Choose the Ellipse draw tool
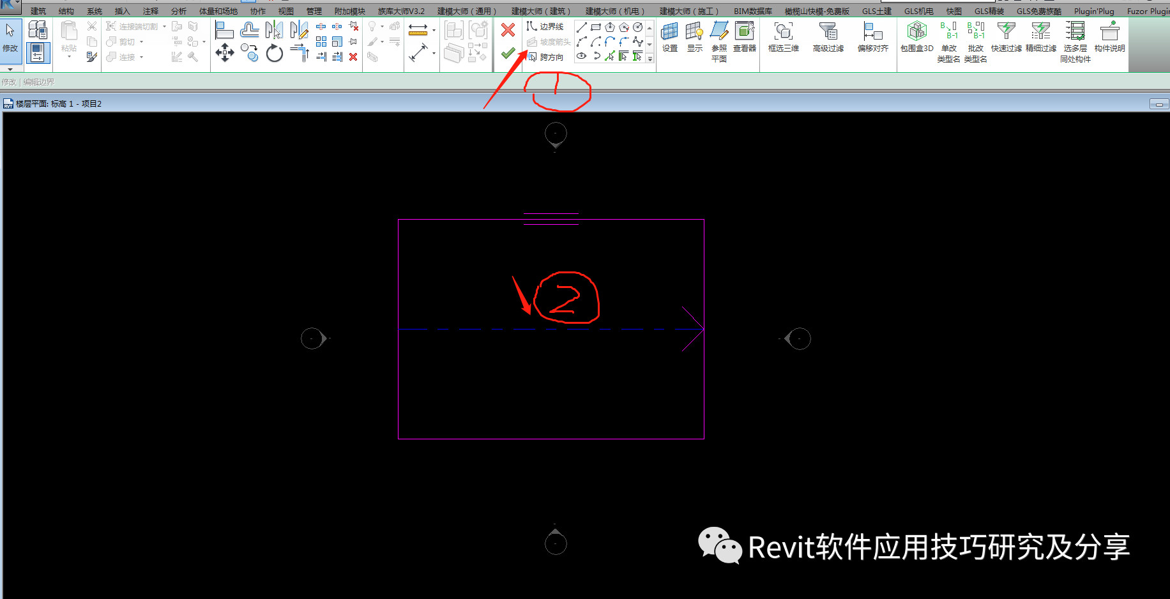Viewport: 1170px width, 599px height. pyautogui.click(x=582, y=56)
